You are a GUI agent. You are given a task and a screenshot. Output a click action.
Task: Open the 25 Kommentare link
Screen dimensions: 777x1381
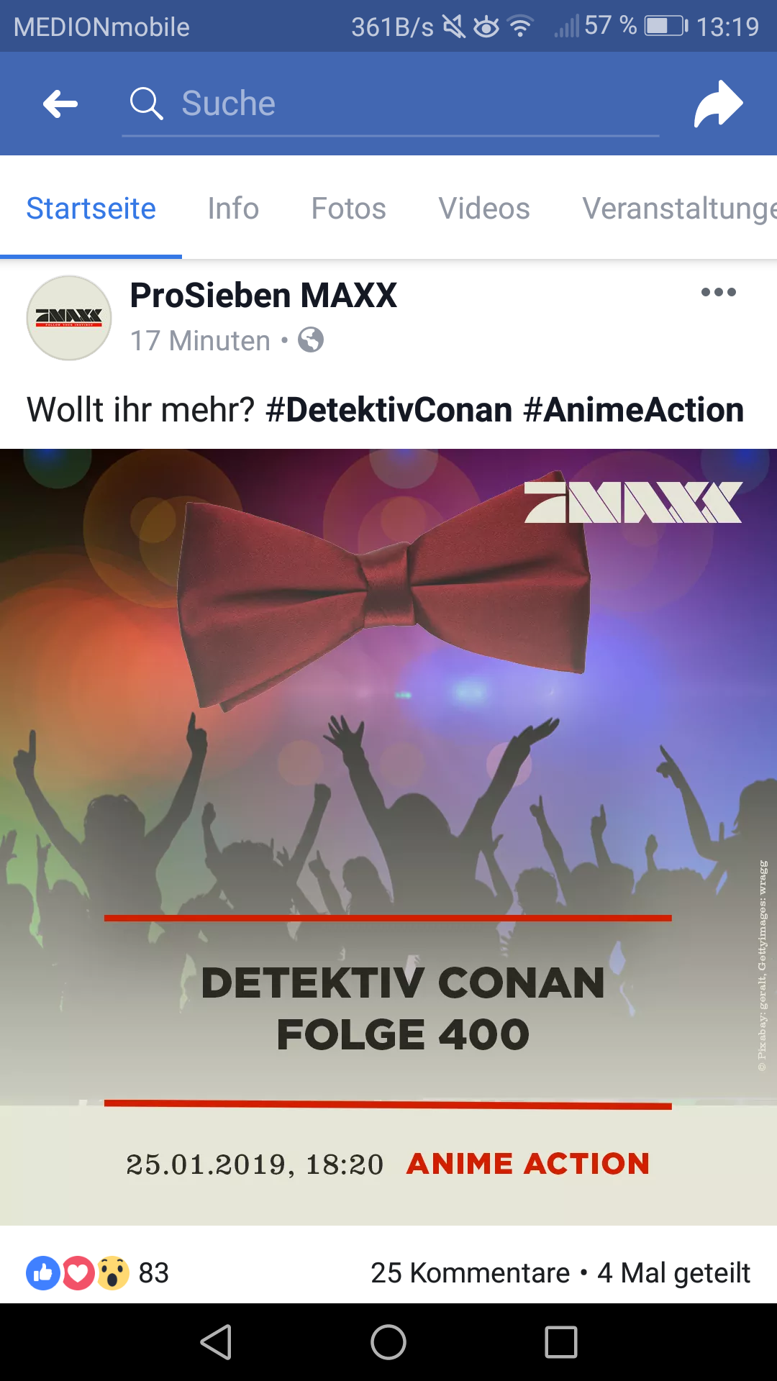[x=470, y=1273]
